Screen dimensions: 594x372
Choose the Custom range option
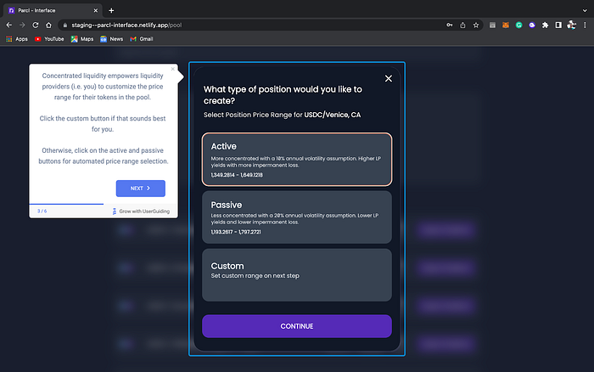point(297,275)
